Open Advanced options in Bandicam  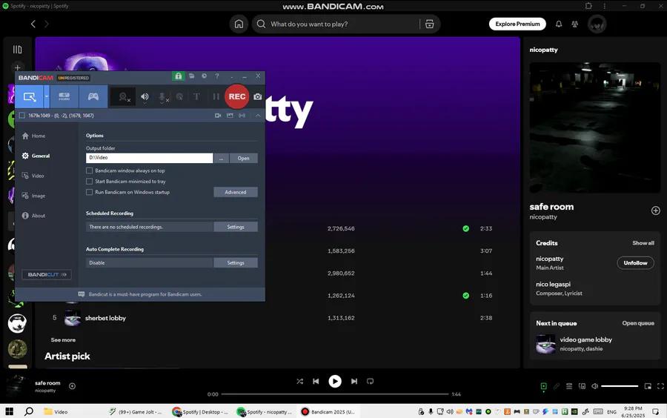point(236,192)
